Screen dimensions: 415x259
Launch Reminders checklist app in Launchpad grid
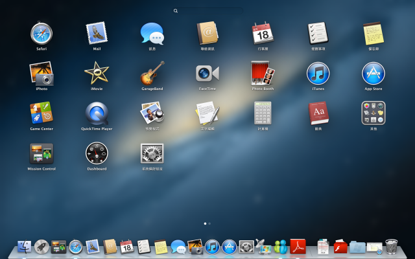click(318, 33)
